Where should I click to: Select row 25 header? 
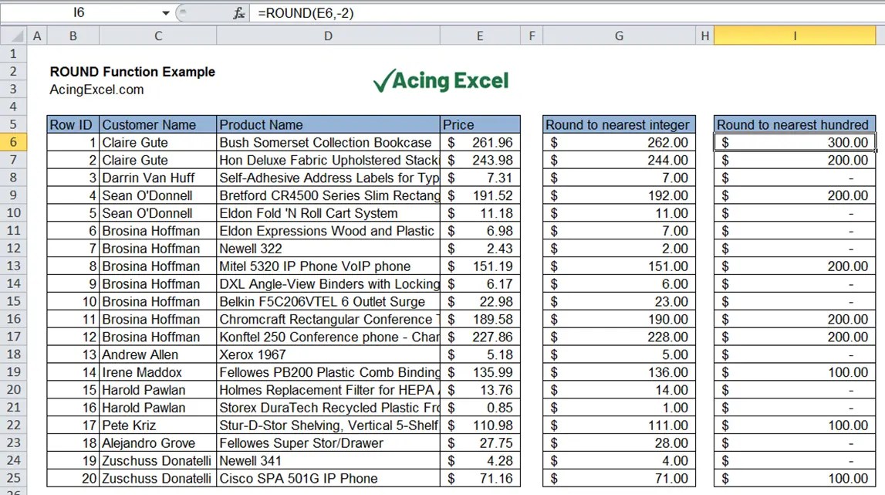[13, 479]
